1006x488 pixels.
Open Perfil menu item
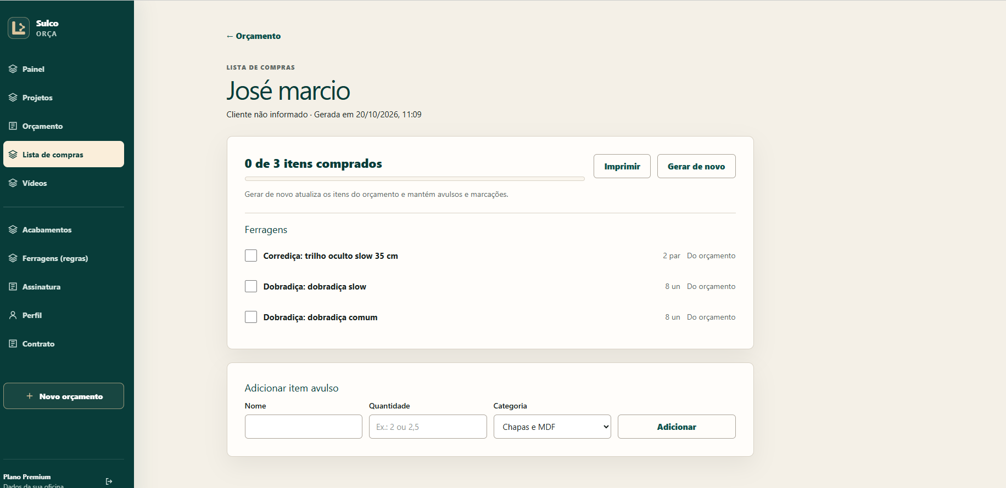[64, 315]
